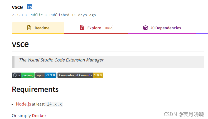Click the GitHub logo in ci badge
Viewport: 208px width, 119px height.
pyautogui.click(x=15, y=75)
